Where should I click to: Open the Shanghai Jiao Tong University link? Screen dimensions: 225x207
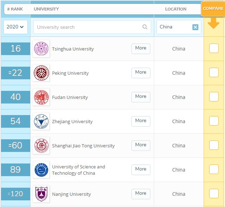(x=83, y=146)
